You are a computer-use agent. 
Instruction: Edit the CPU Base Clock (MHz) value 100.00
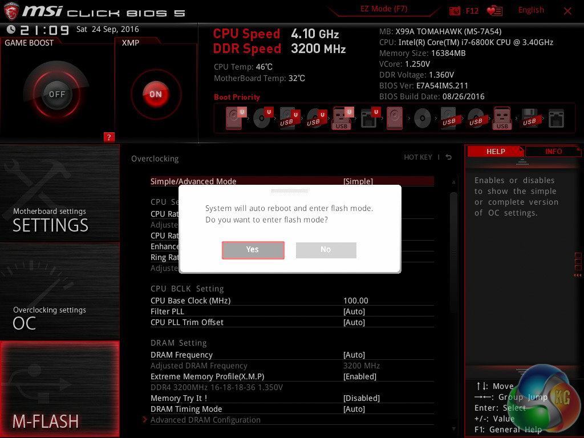(356, 301)
